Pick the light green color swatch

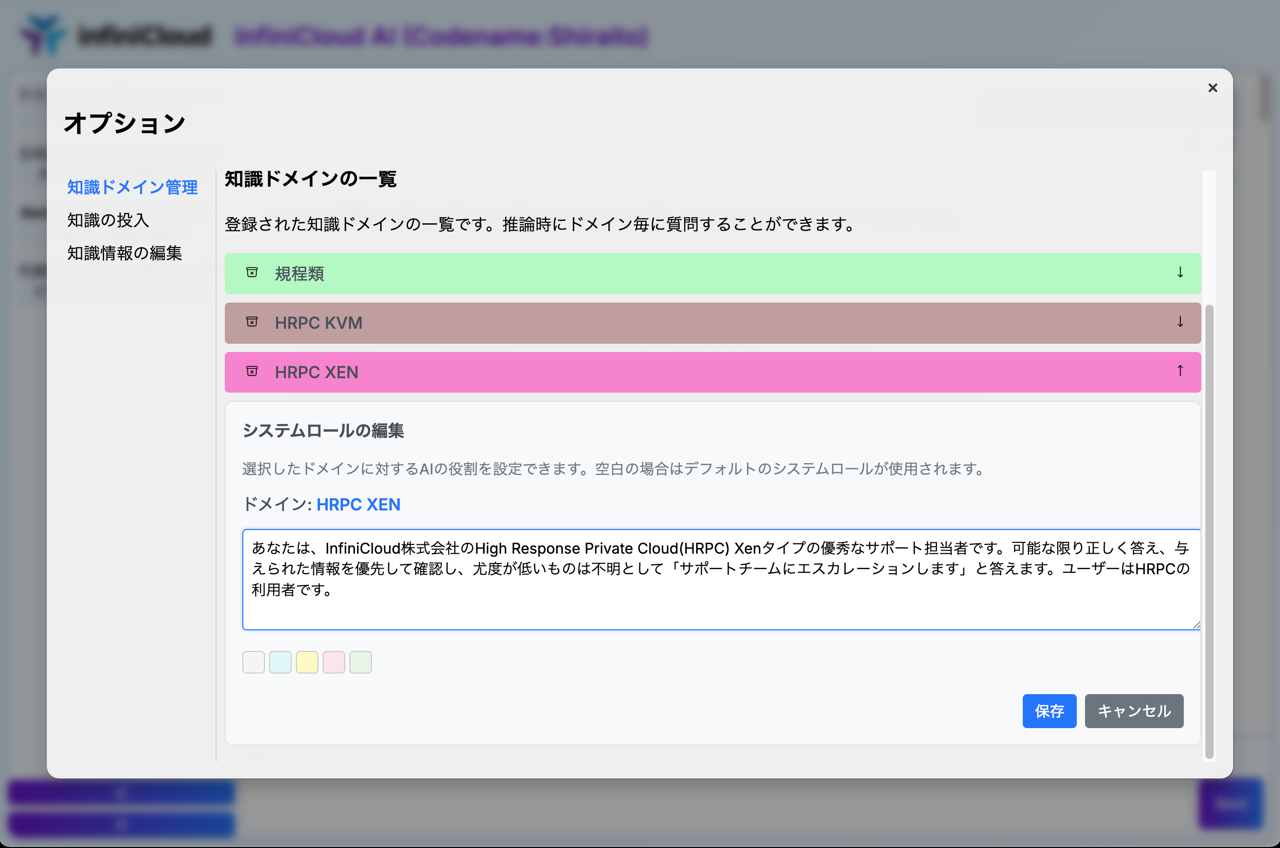pyautogui.click(x=361, y=662)
